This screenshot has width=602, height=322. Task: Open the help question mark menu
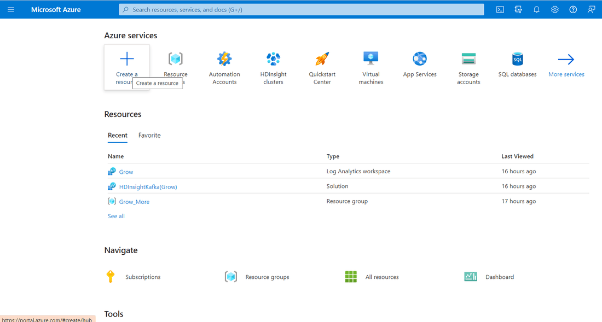[x=573, y=10]
